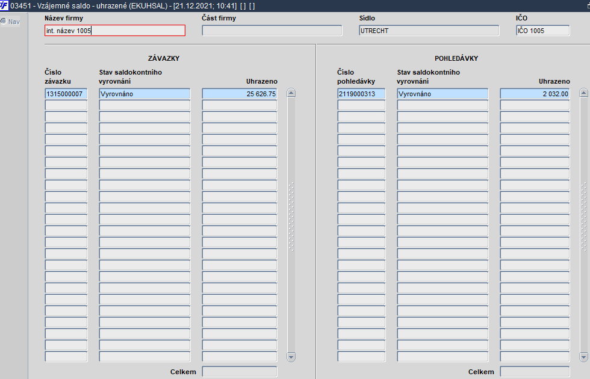Select závazek number 1315000007
This screenshot has width=590, height=379.
(66, 94)
